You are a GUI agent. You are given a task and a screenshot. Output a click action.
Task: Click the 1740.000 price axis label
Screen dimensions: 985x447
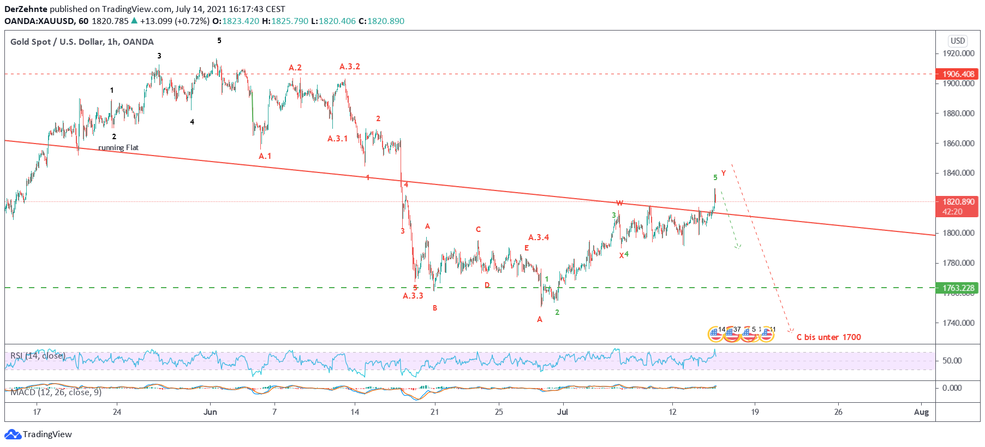pos(958,323)
